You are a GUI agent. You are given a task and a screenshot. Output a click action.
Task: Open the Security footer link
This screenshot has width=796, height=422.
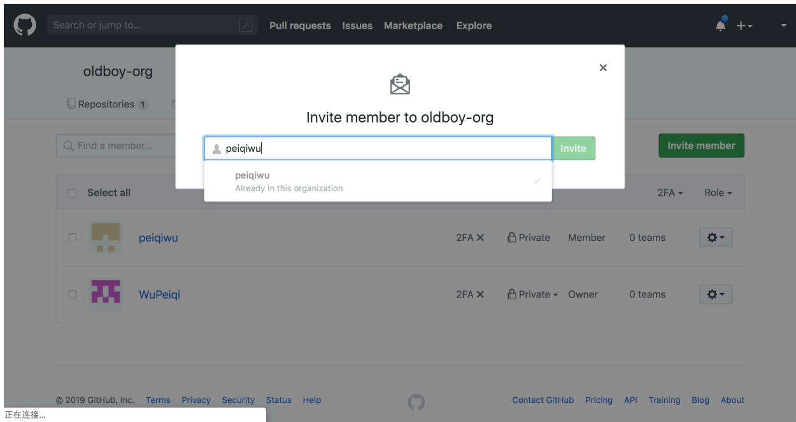point(238,400)
